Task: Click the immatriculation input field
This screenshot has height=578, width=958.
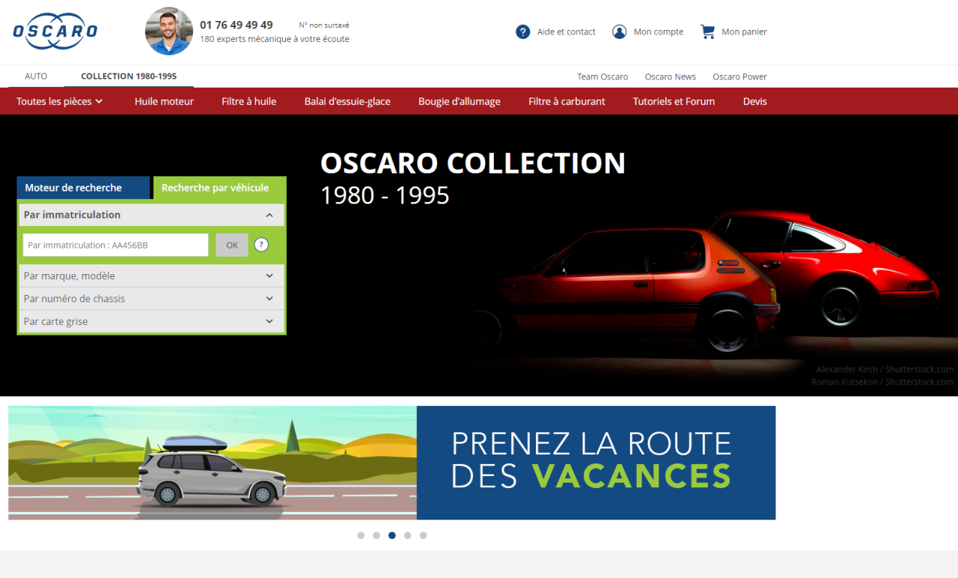Action: point(115,245)
